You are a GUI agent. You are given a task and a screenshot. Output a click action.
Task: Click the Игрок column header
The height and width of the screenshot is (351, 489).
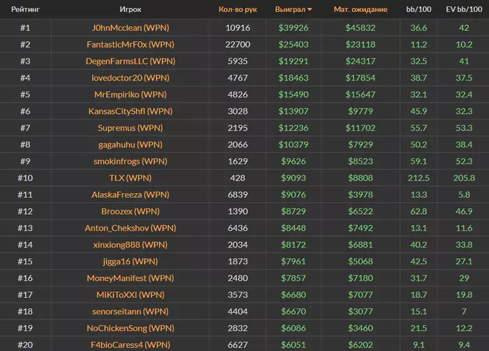click(x=131, y=9)
